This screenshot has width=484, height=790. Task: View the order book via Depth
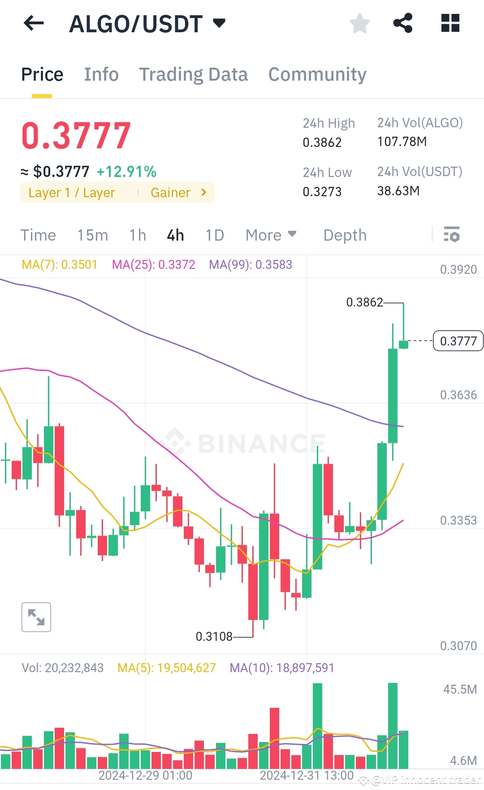(344, 235)
